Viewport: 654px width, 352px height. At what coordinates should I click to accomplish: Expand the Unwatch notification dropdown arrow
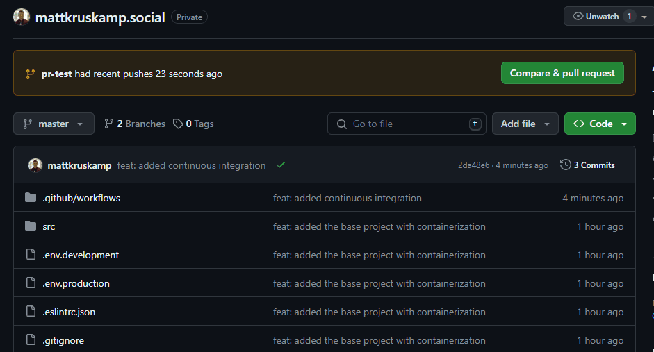644,17
